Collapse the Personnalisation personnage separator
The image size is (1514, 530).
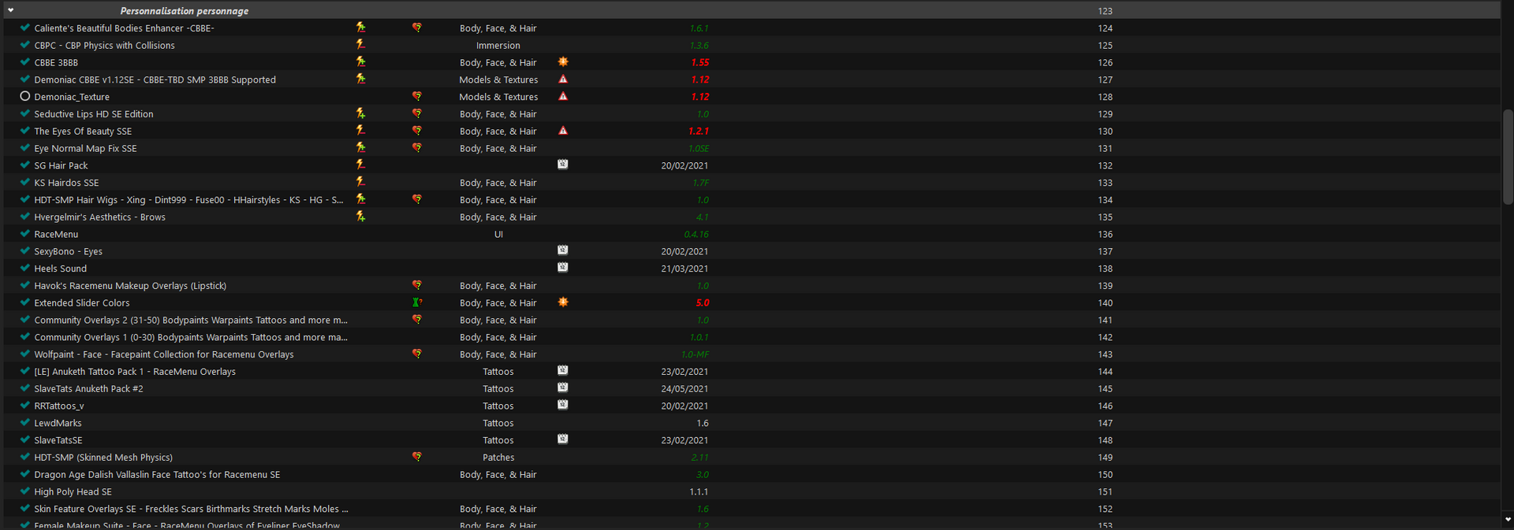point(11,10)
